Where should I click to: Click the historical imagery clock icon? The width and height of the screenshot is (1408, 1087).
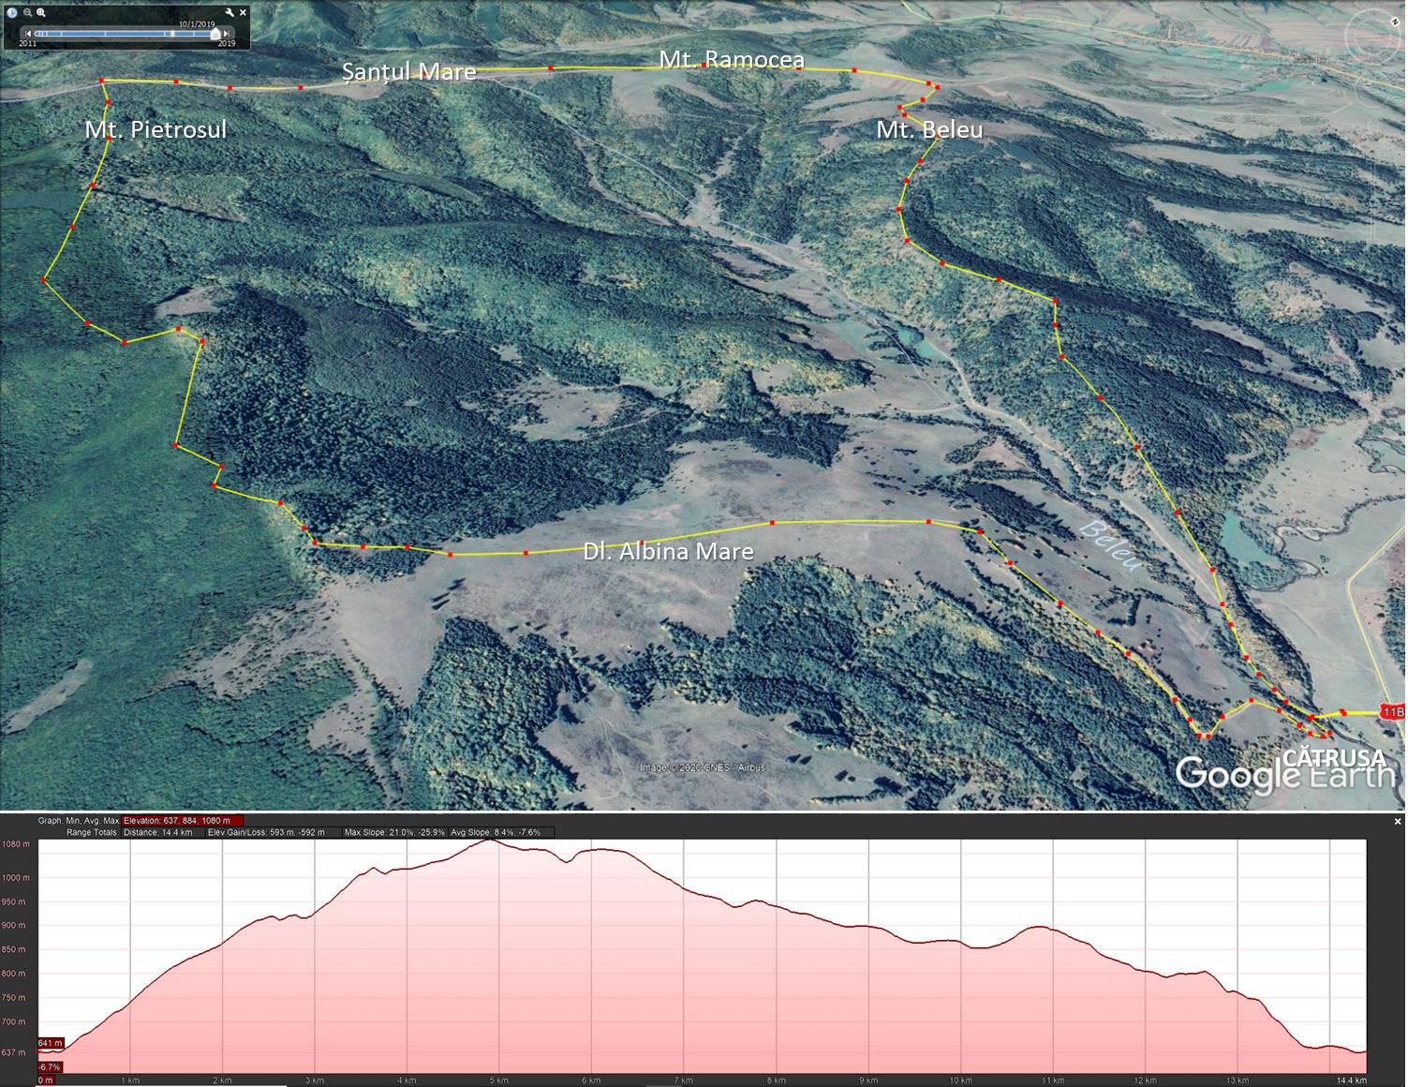point(12,12)
